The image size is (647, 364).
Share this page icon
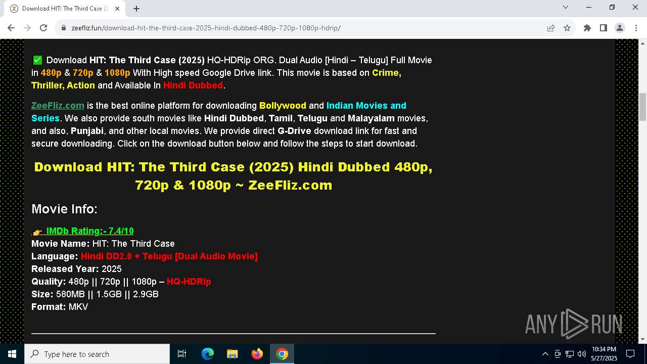(x=551, y=28)
